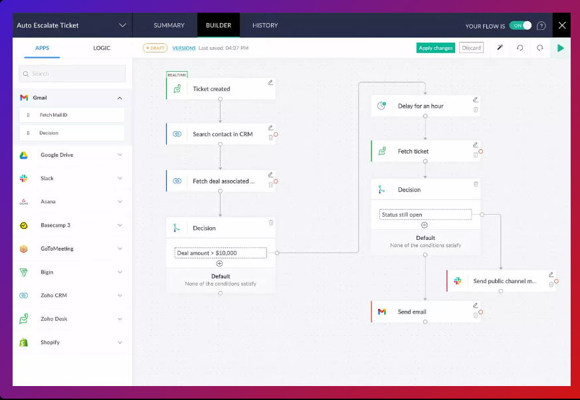The image size is (580, 400).
Task: Open the VERSIONS link
Action: pyautogui.click(x=183, y=48)
